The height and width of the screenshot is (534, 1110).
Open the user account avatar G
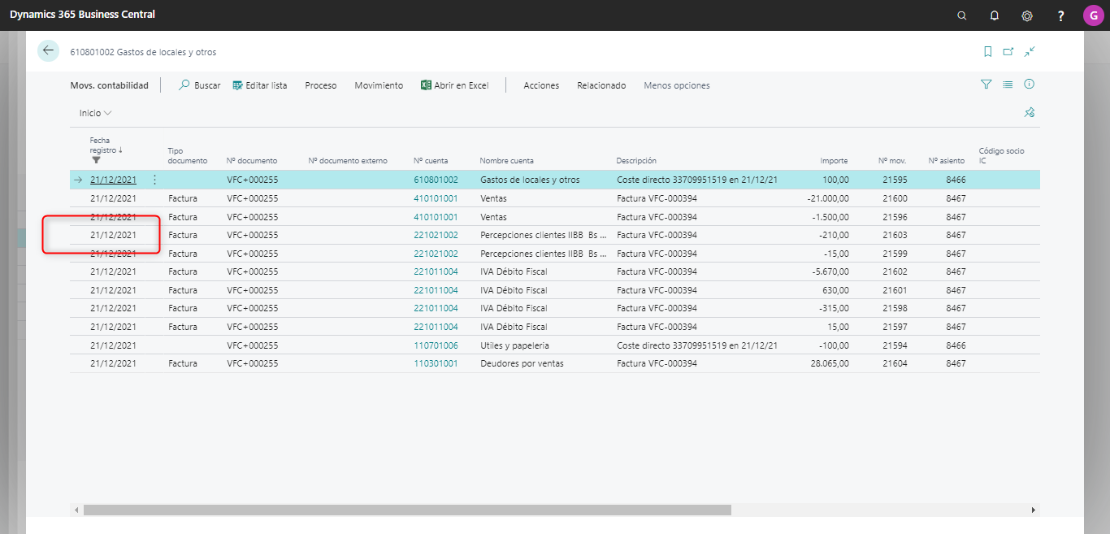pyautogui.click(x=1093, y=15)
